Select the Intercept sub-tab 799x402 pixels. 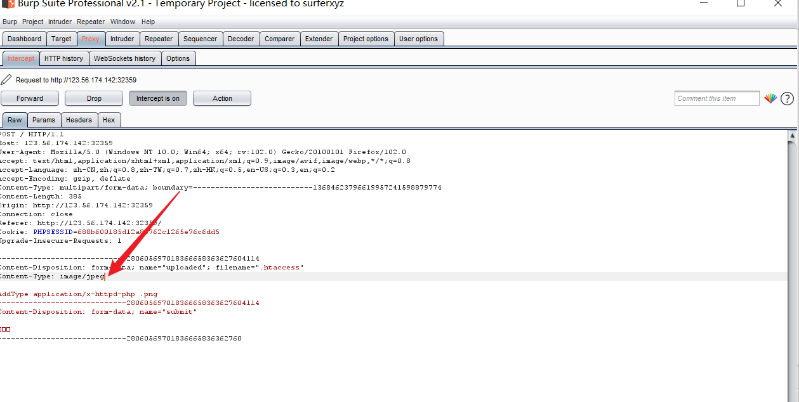point(21,58)
